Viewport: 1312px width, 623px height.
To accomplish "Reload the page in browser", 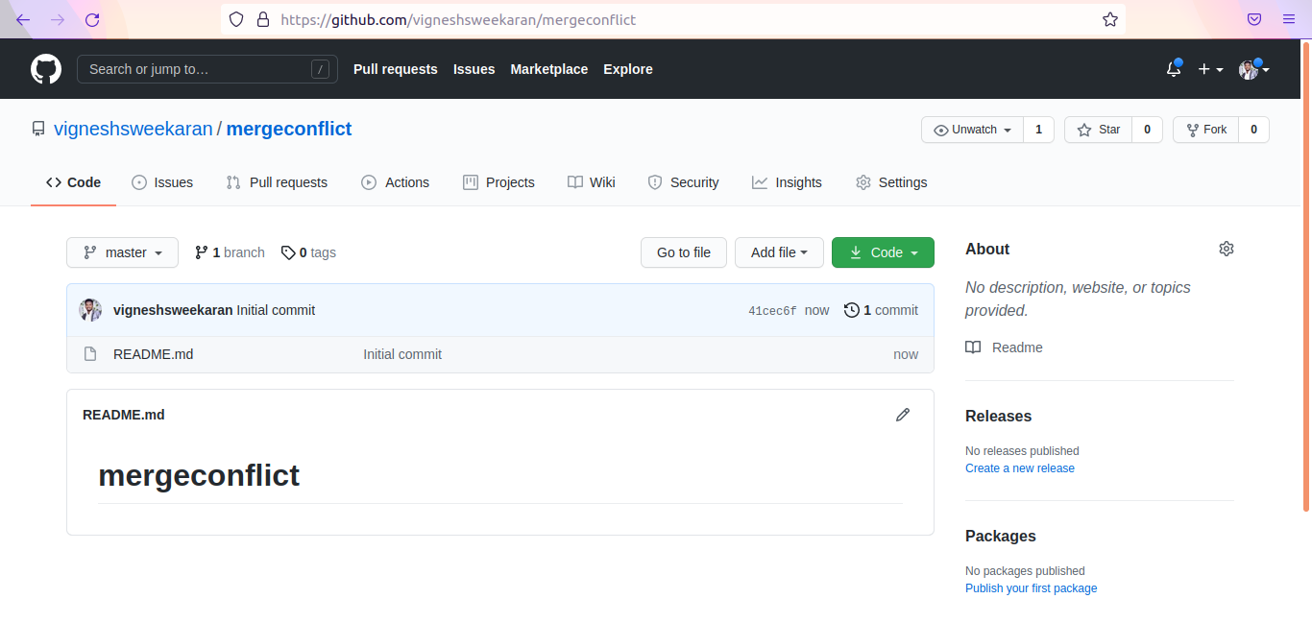I will point(92,19).
